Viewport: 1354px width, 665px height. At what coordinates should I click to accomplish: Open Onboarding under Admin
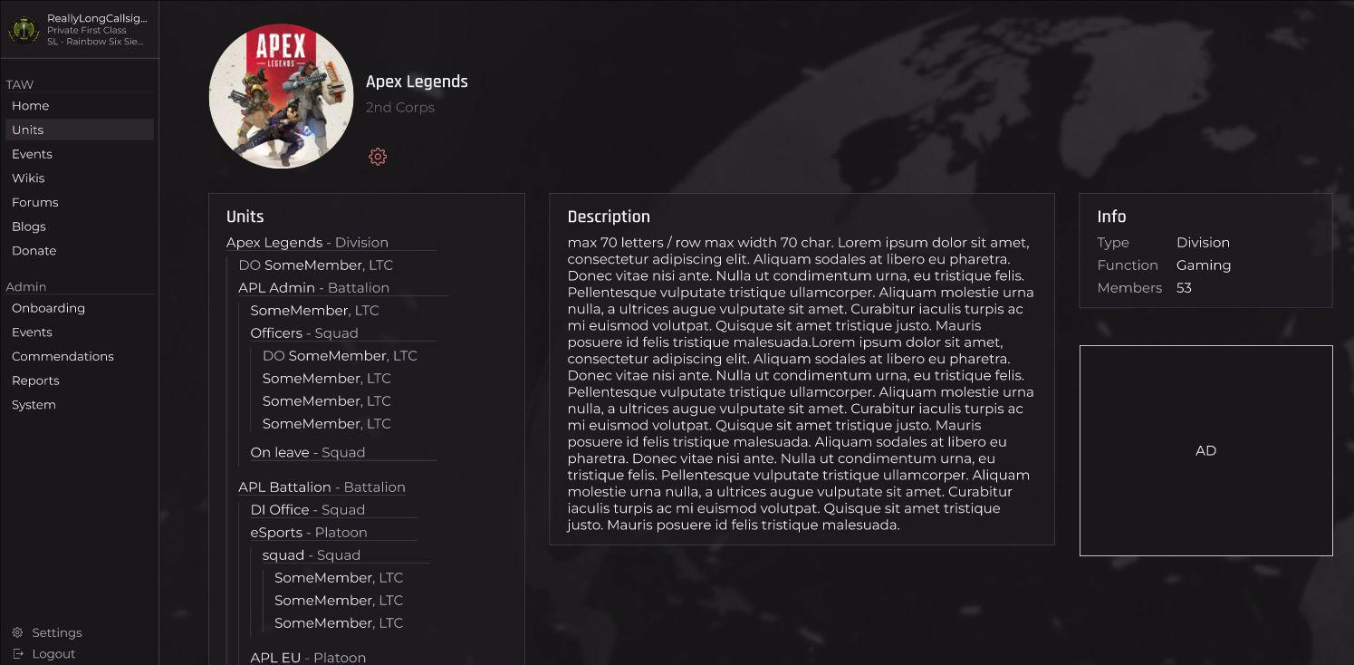coord(48,308)
